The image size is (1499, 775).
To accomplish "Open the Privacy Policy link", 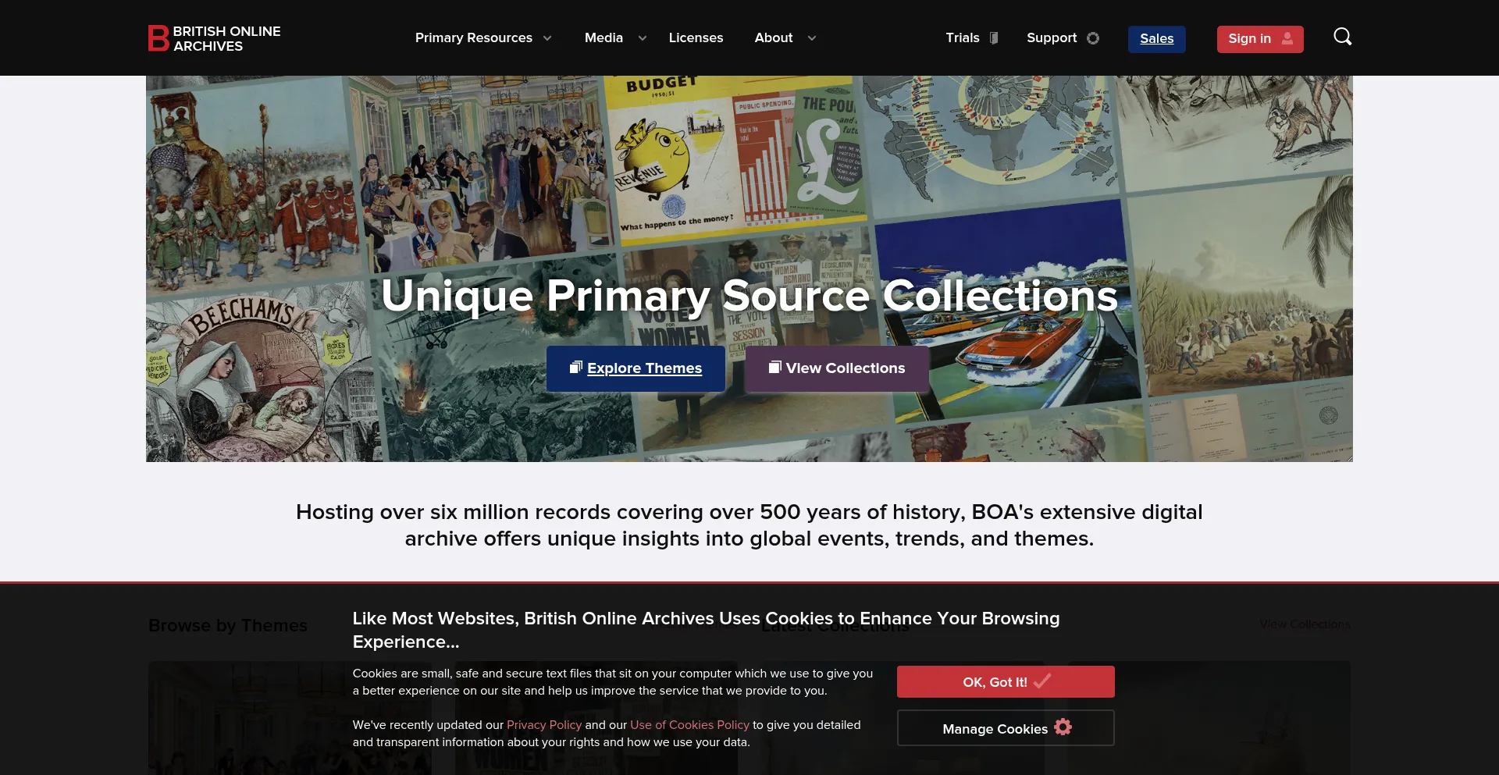I will (x=544, y=725).
